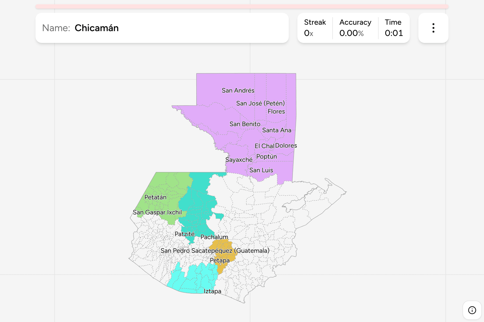Click the info icon button
The image size is (484, 322).
[x=472, y=310]
